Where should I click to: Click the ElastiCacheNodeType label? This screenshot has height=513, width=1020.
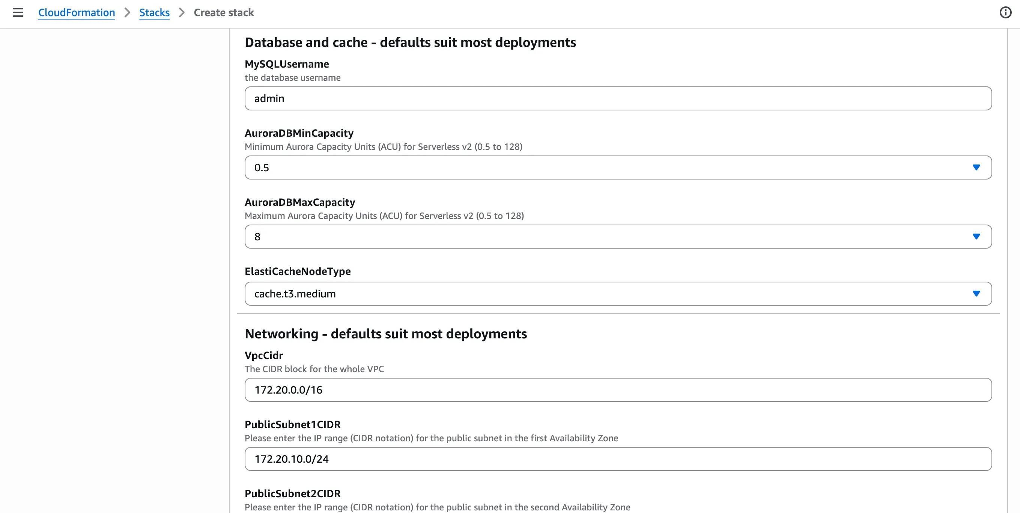[x=298, y=271]
